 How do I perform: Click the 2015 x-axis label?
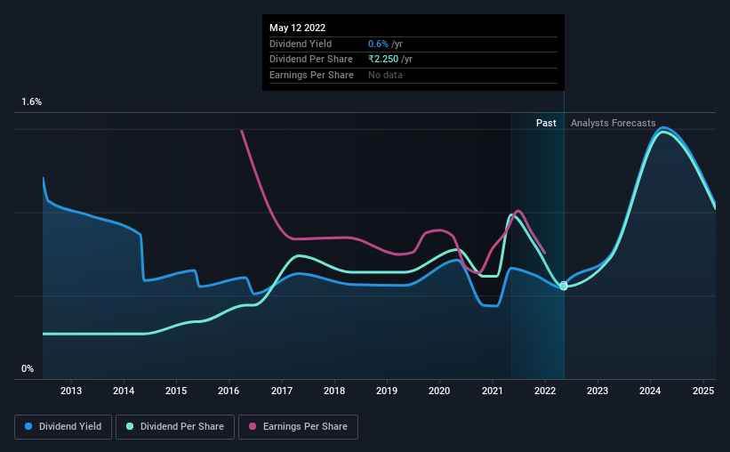click(176, 391)
